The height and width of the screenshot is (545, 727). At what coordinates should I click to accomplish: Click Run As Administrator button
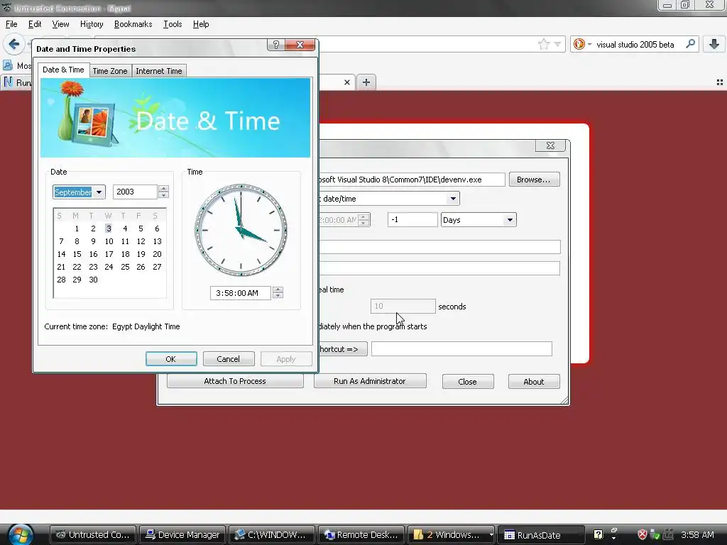(370, 381)
